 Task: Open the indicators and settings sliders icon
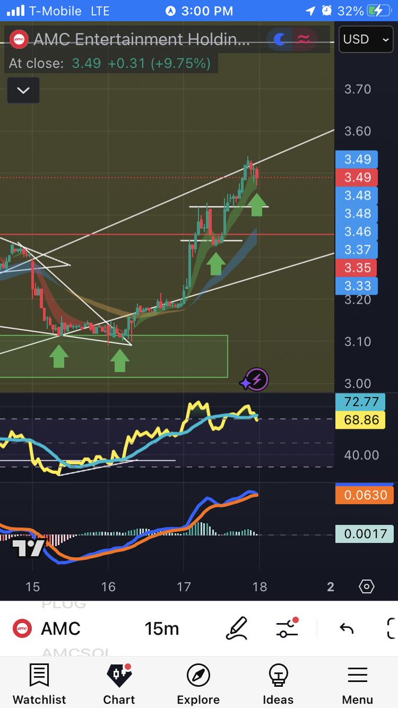[x=287, y=628]
